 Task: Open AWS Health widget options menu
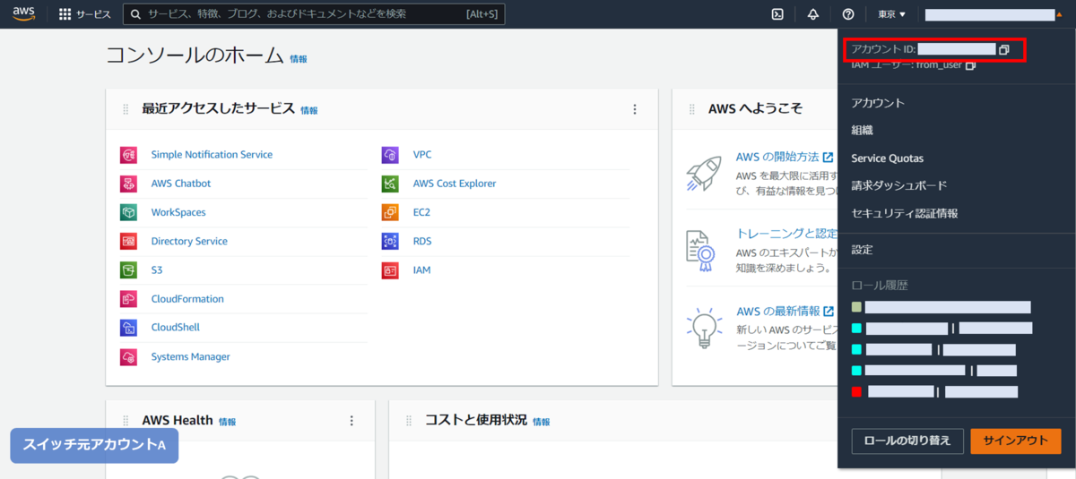(351, 421)
